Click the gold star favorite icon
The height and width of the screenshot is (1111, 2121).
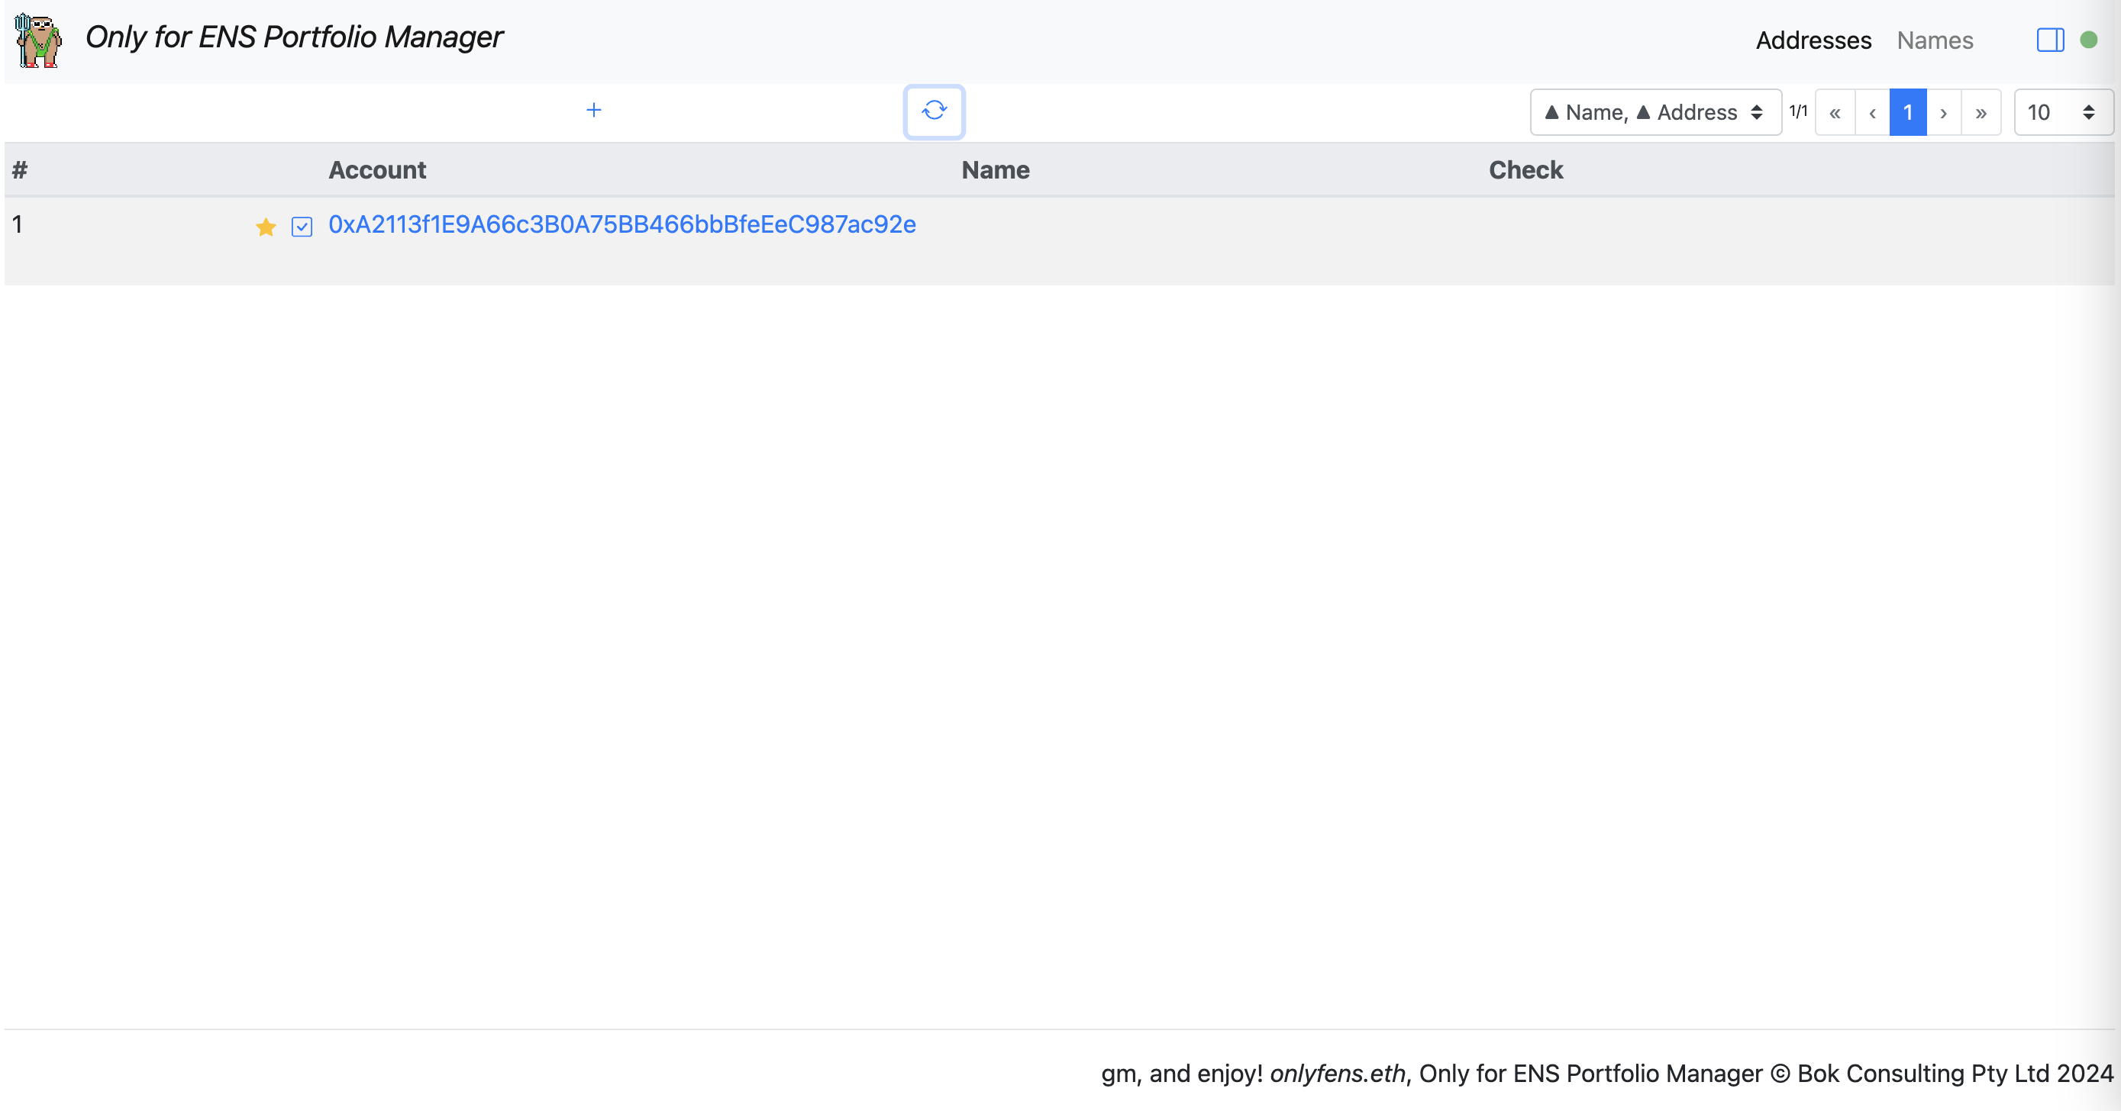(265, 227)
